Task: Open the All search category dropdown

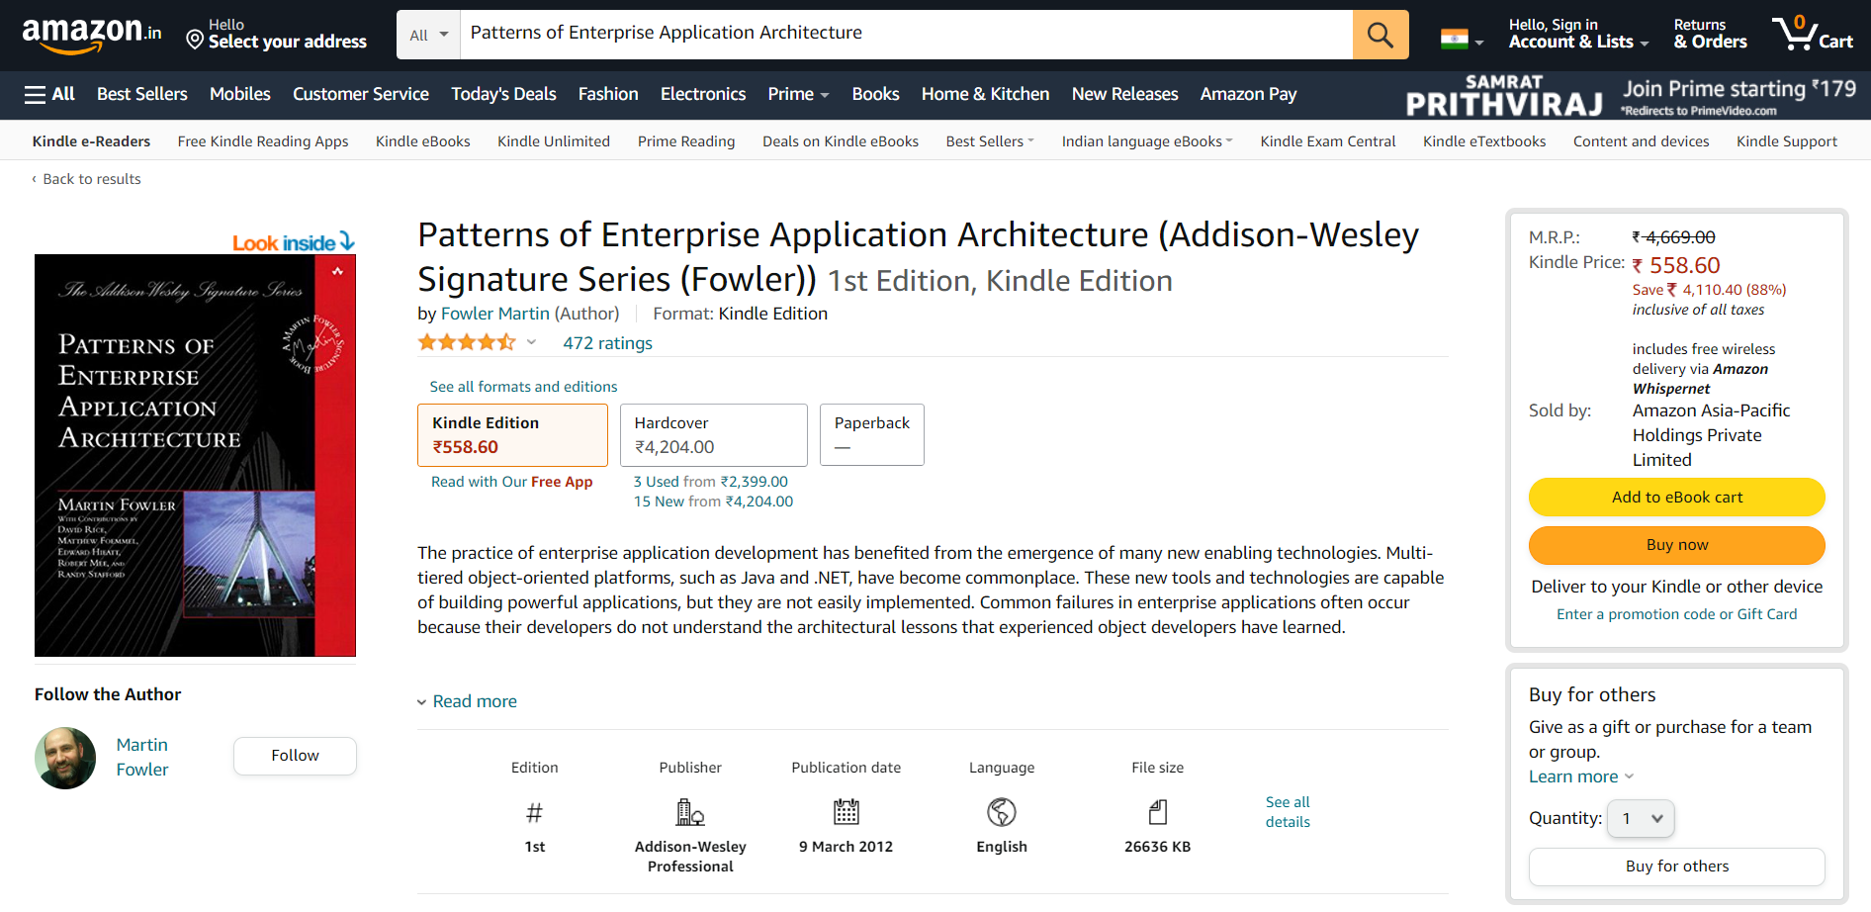Action: coord(429,35)
